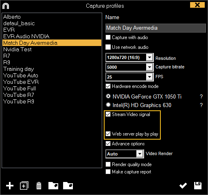The width and height of the screenshot is (208, 195).
Task: Save profile with the floppy disk icon
Action: 198,186
